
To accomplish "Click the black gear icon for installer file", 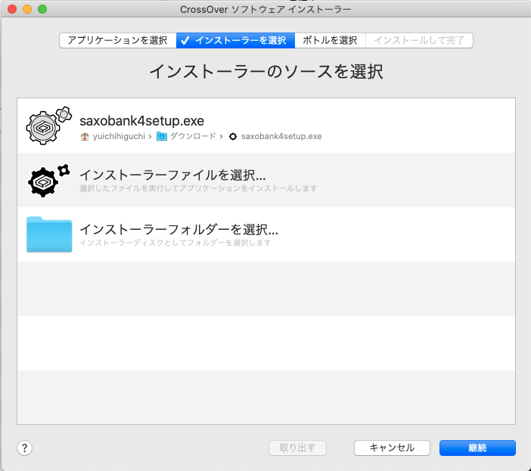I will click(49, 181).
